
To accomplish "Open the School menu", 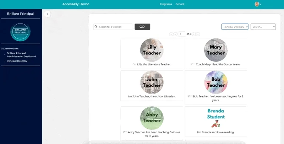I will click(x=180, y=4).
